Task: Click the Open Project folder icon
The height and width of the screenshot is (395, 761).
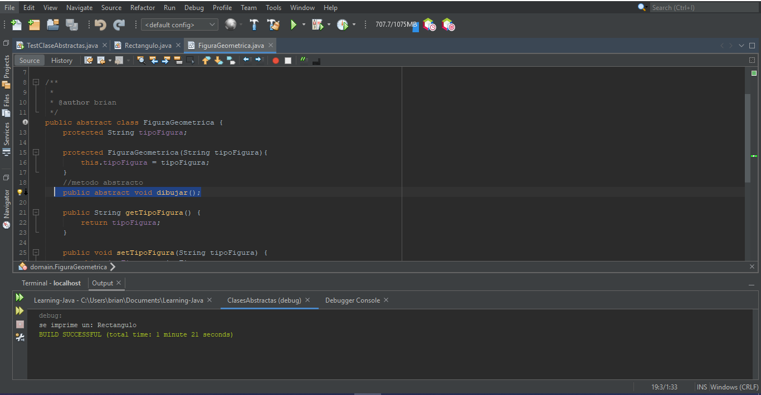Action: pos(53,24)
